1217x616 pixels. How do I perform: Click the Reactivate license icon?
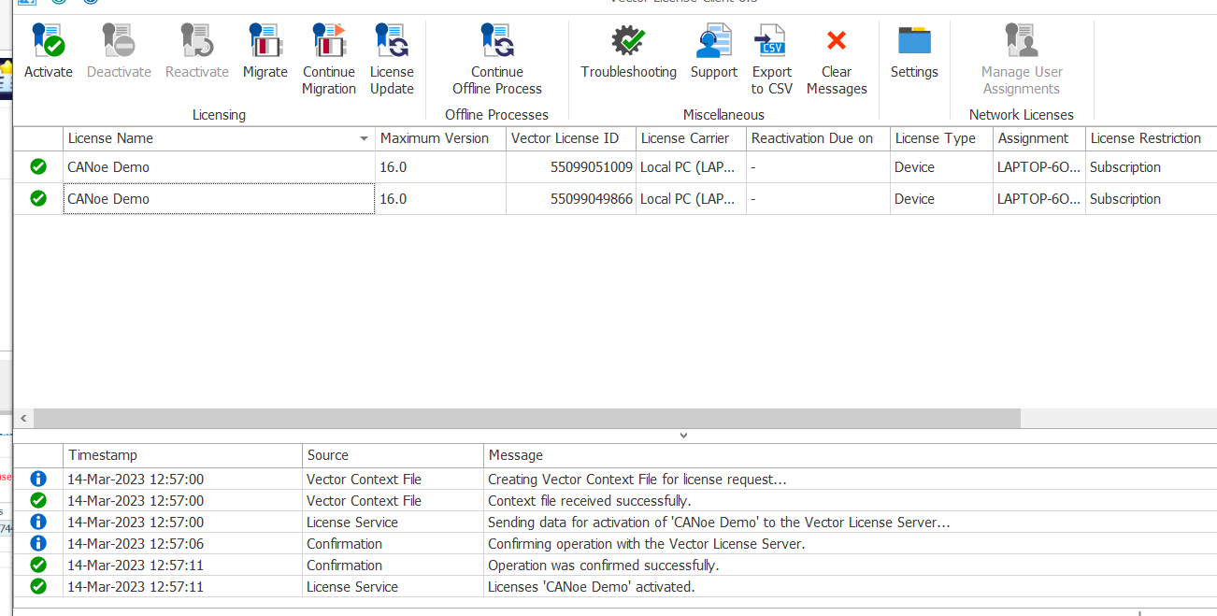[197, 41]
